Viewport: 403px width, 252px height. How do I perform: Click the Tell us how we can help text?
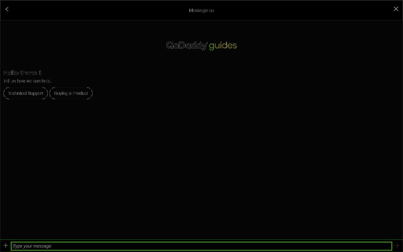(x=27, y=81)
